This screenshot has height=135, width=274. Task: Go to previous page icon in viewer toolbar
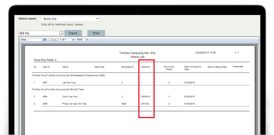[56, 40]
